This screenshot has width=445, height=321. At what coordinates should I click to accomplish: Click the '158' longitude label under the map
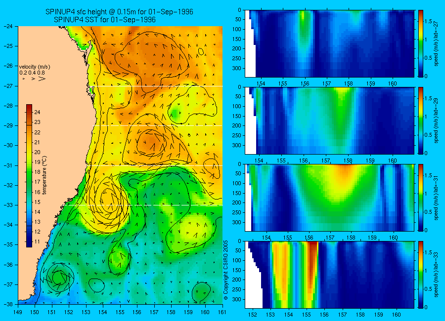[x=171, y=313]
